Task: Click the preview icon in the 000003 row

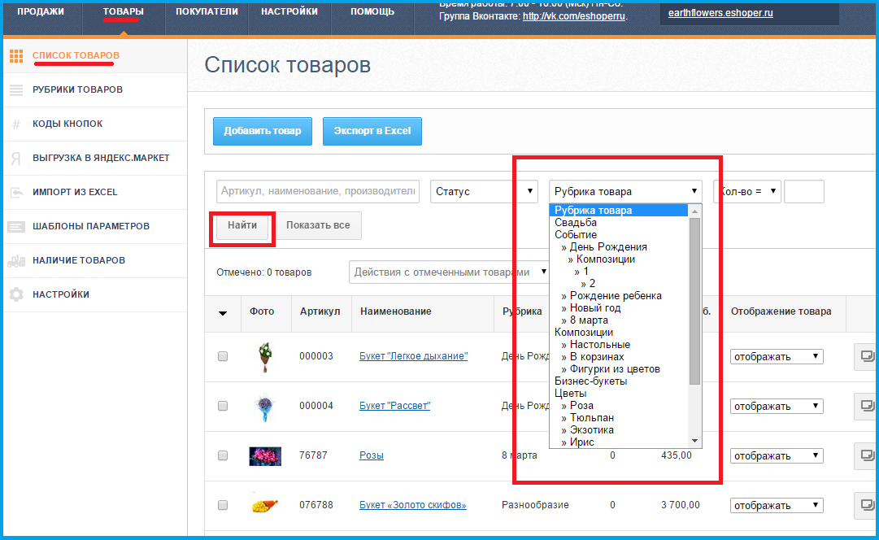Action: pyautogui.click(x=866, y=357)
